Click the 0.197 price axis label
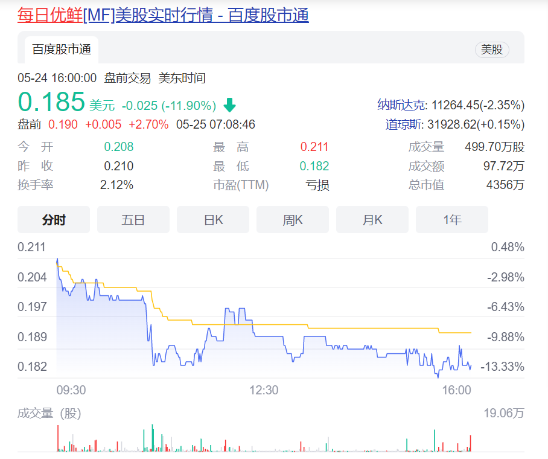The width and height of the screenshot is (548, 459). pos(32,307)
